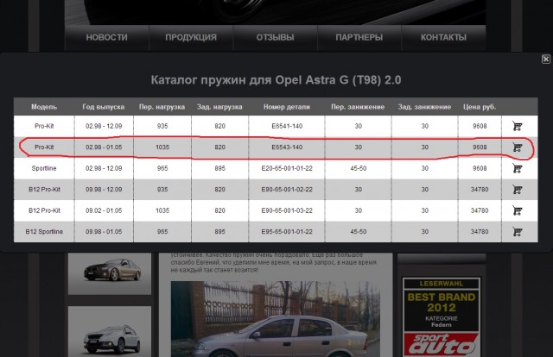Add Pro-Kit E6541-140 springs to cart
Screen dimensions: 553x357
pyautogui.click(x=517, y=126)
